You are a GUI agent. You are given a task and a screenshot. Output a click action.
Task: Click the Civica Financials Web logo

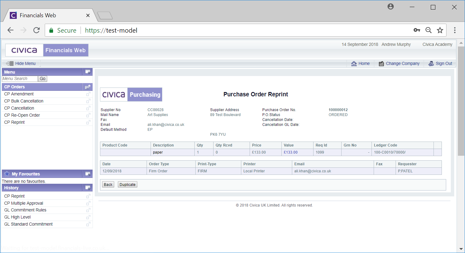coord(47,50)
